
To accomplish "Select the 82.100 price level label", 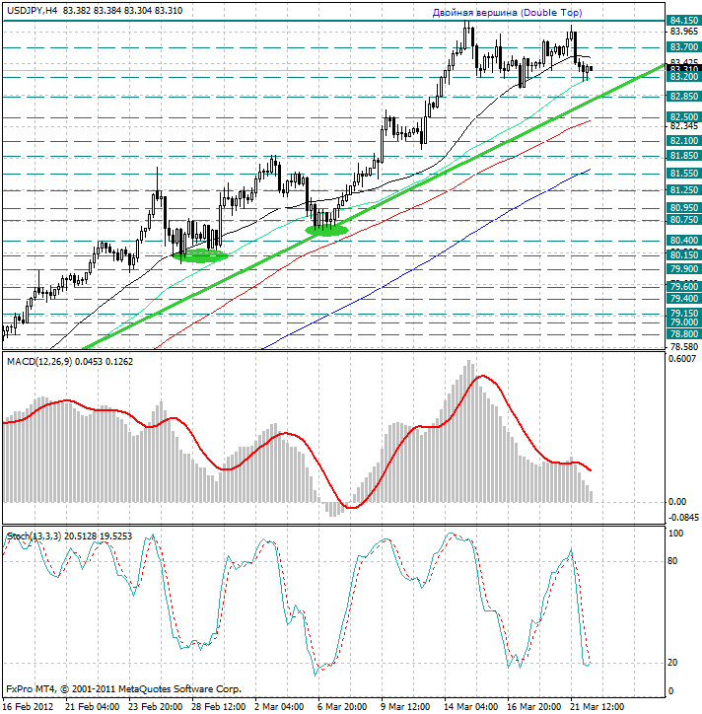I will (684, 141).
